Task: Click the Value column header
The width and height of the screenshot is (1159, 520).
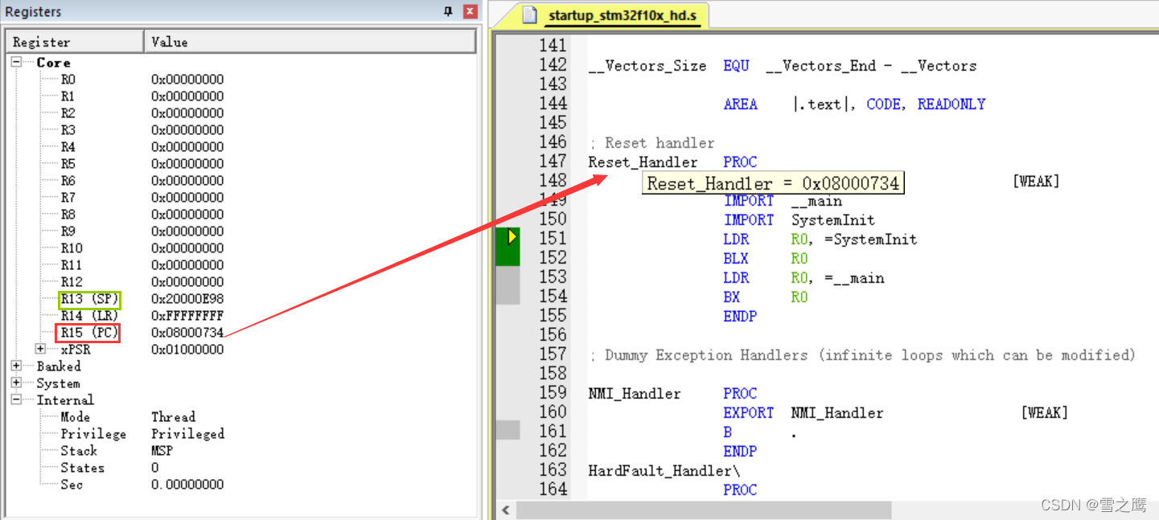Action: coord(310,42)
